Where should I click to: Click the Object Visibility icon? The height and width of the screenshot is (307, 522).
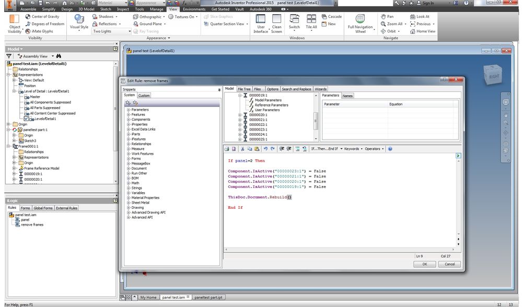coord(14,19)
